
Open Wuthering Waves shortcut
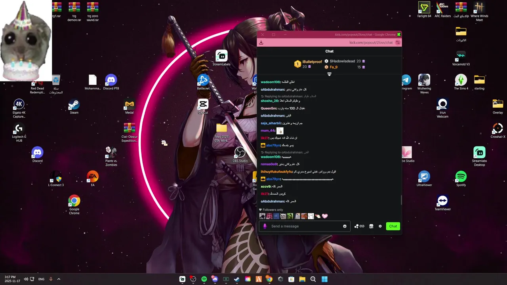(x=424, y=85)
